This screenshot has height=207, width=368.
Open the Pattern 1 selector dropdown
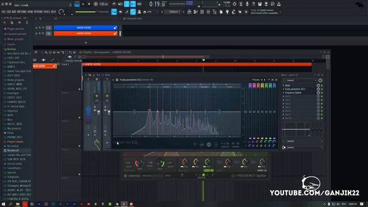pyautogui.click(x=175, y=11)
